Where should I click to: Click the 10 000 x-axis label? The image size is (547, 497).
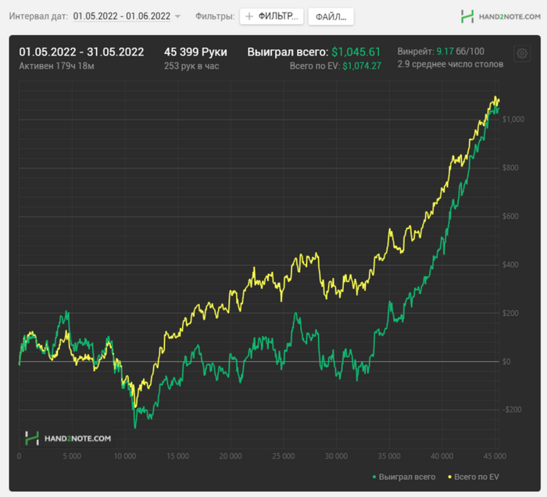(x=125, y=456)
